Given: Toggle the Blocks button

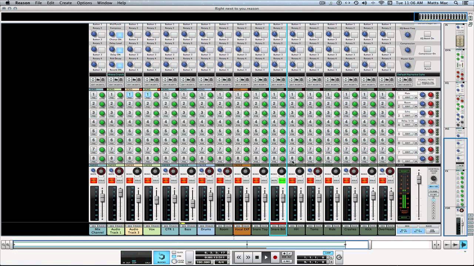Looking at the screenshot, I should pos(161,257).
